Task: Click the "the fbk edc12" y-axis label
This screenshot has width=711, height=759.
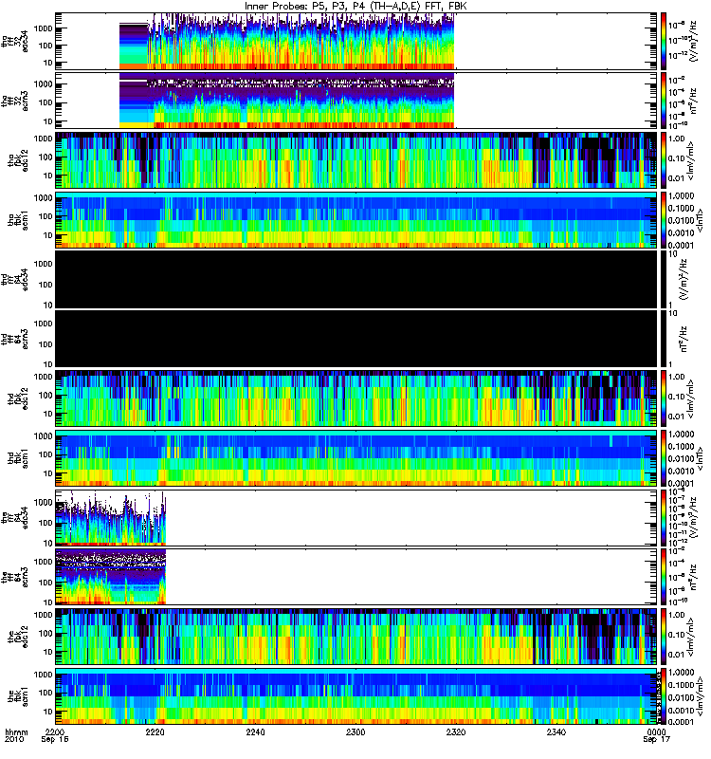Action: coord(18,637)
